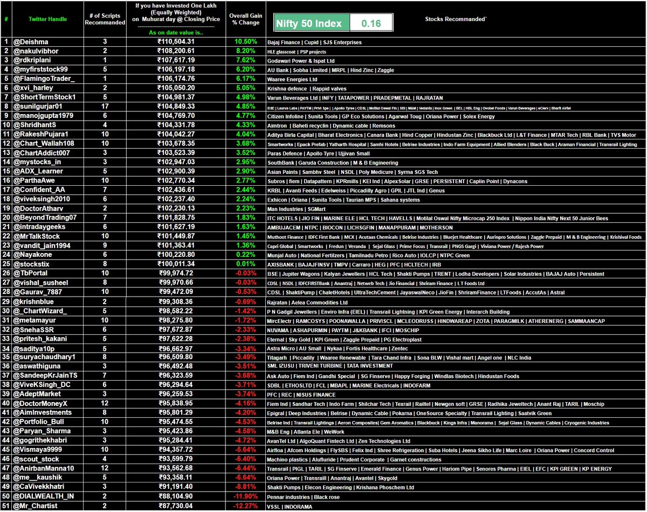Select the @SandeepKrJainTS handle cell

[47, 375]
